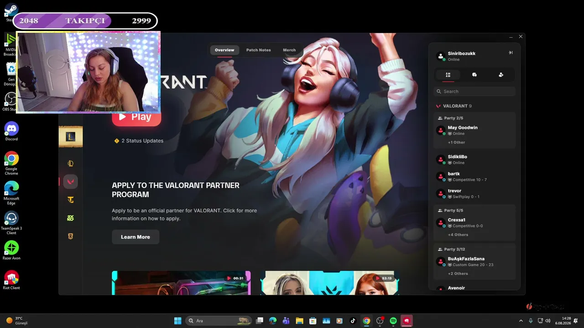Open the Windows Start menu

pyautogui.click(x=178, y=321)
